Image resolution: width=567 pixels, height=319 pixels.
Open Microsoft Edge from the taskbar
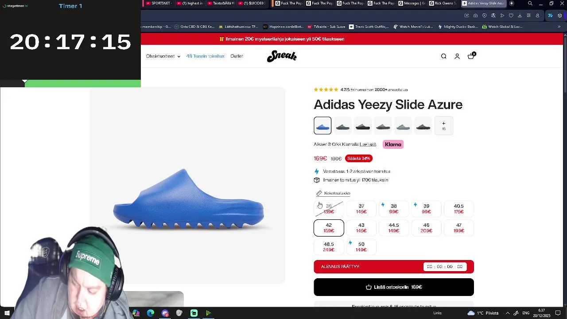[x=151, y=313]
